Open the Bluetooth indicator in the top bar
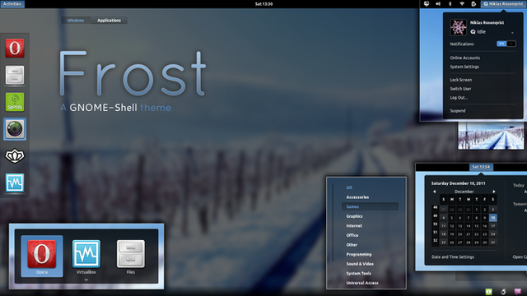This screenshot has width=527, height=296. (450, 3)
